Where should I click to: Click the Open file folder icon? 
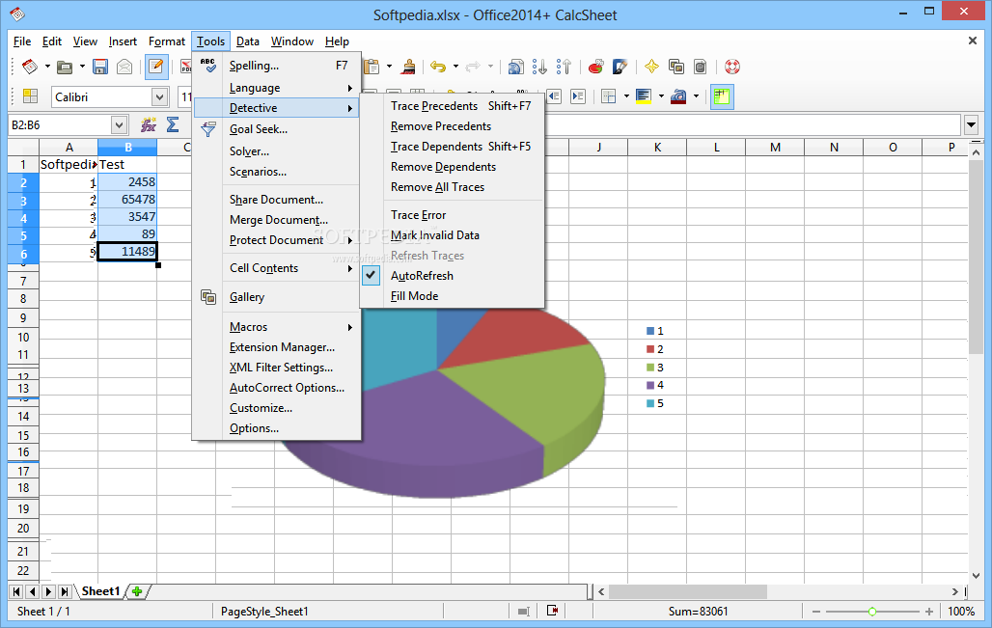[x=65, y=67]
